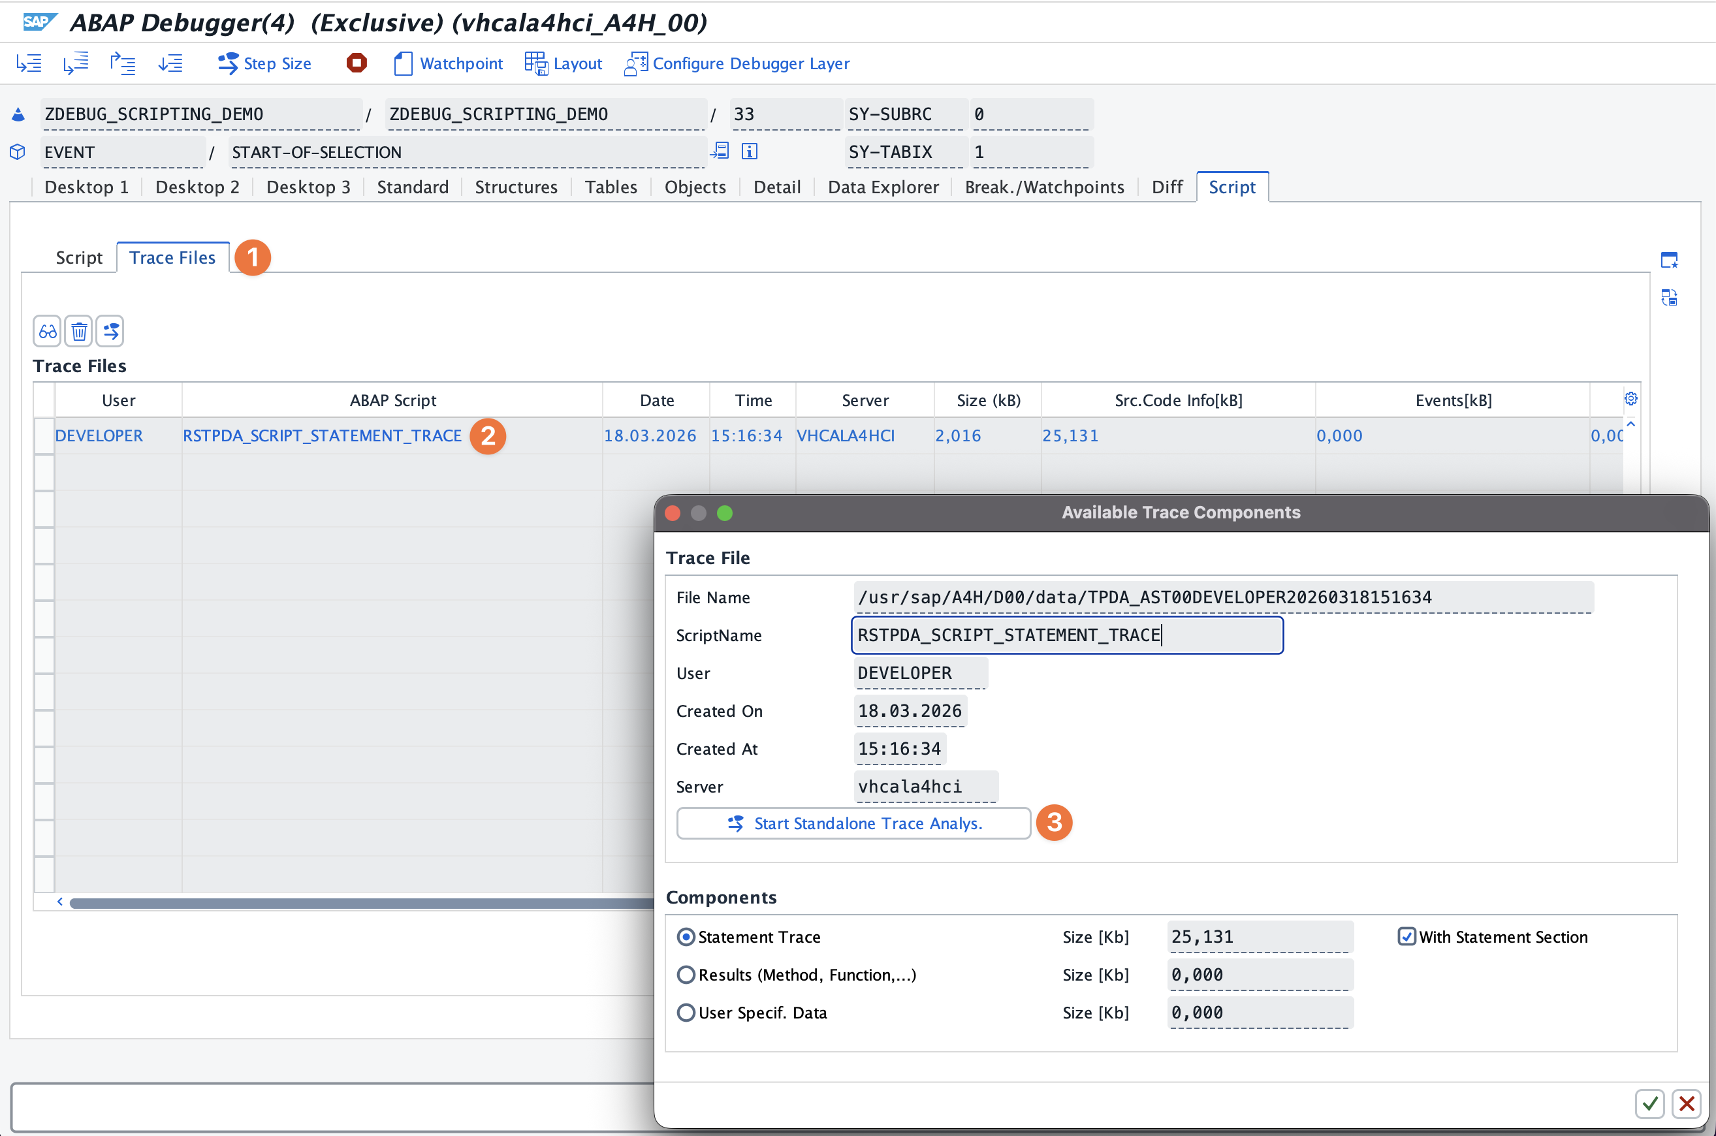This screenshot has width=1716, height=1136.
Task: Click the Src.Code Info[kB] column header
Action: click(1179, 400)
